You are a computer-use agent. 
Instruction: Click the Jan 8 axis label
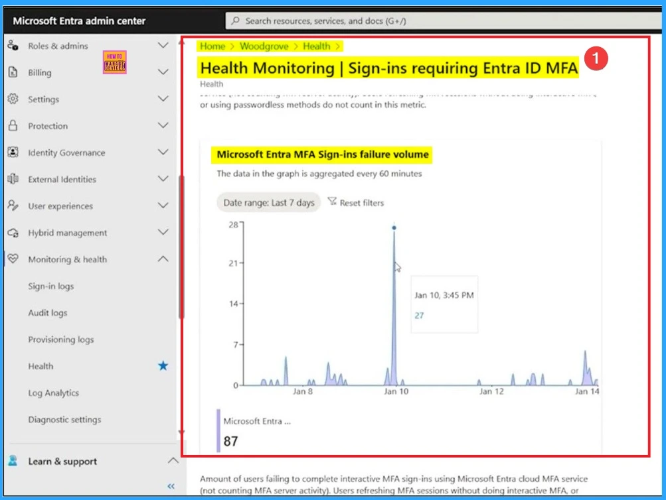(302, 391)
